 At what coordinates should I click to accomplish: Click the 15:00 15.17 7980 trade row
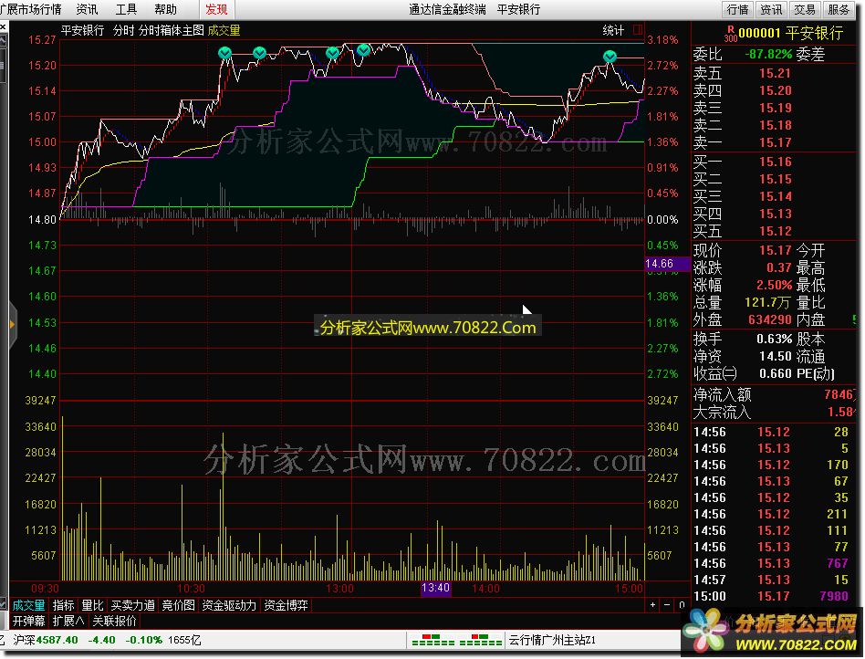coord(775,597)
